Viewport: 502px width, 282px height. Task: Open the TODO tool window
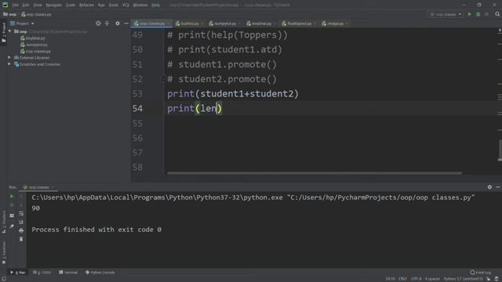[42, 273]
